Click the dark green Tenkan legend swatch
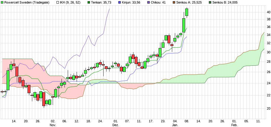The image size is (271, 127). tap(89, 2)
